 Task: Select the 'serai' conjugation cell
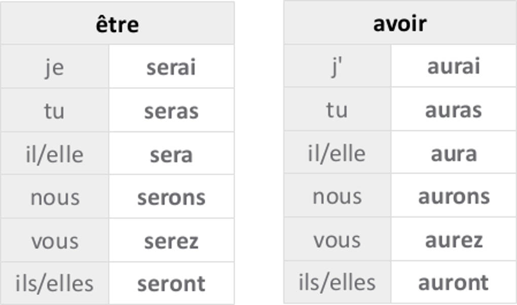click(x=171, y=67)
